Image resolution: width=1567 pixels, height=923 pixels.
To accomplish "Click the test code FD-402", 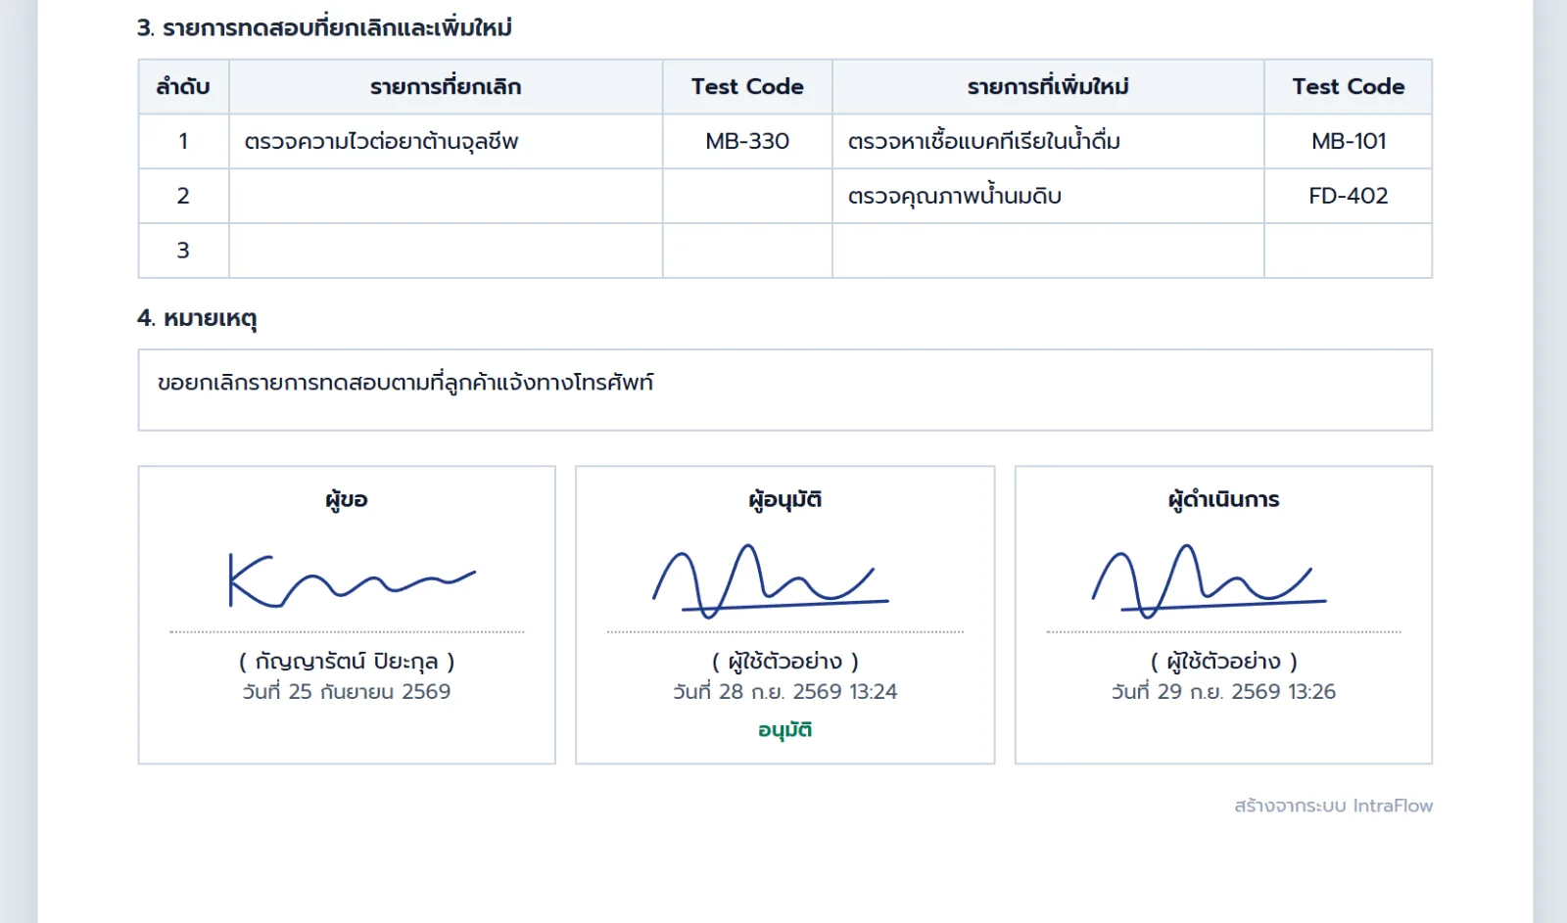I will pos(1349,196).
